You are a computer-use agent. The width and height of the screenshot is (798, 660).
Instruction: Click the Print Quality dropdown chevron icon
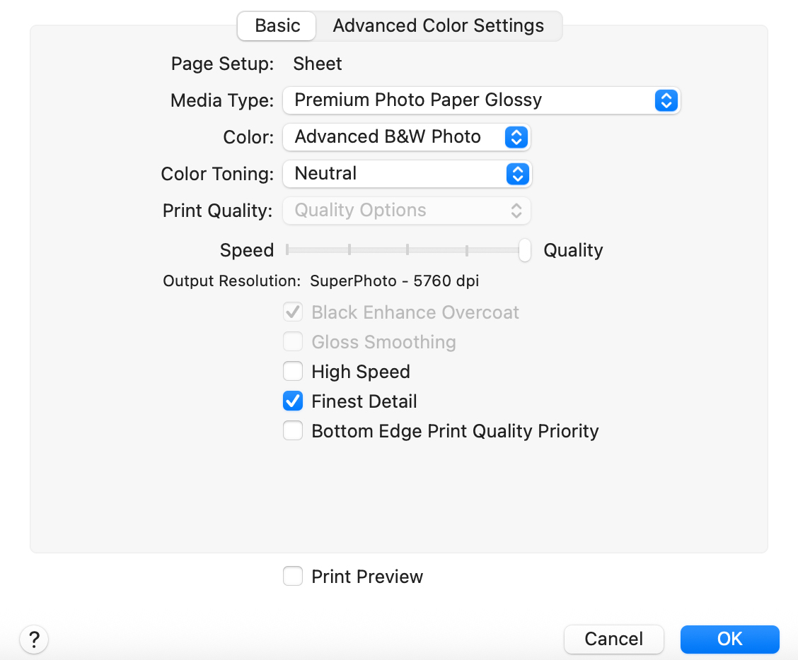click(516, 210)
